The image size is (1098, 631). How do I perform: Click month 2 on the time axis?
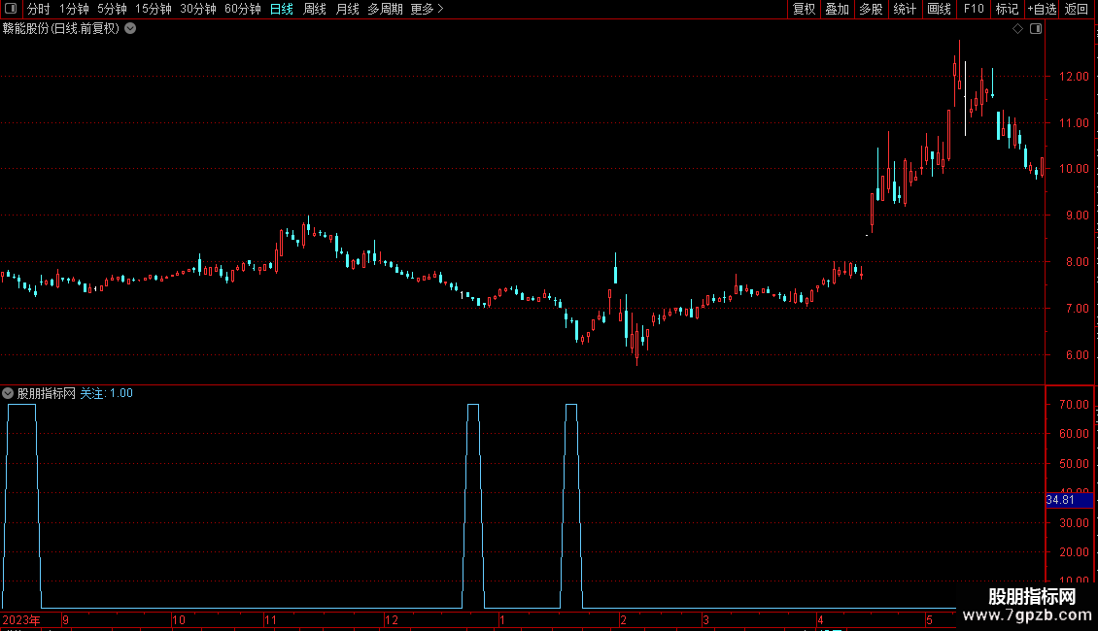[623, 620]
